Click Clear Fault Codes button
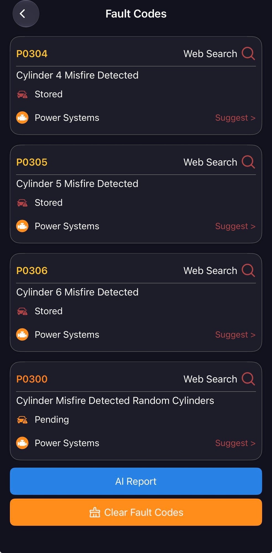Viewport: 272px width, 553px height. pos(136,512)
